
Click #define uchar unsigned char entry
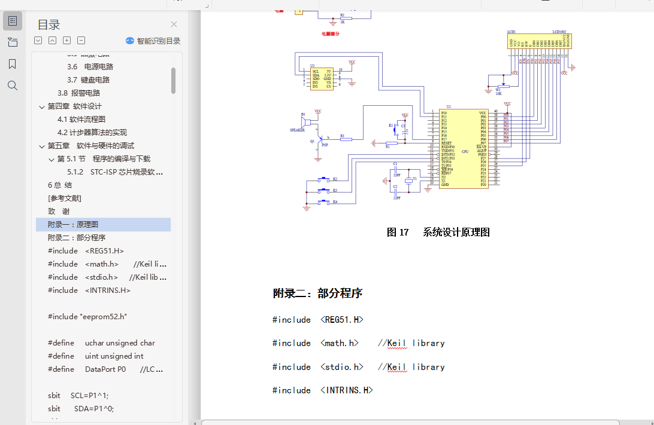[101, 343]
